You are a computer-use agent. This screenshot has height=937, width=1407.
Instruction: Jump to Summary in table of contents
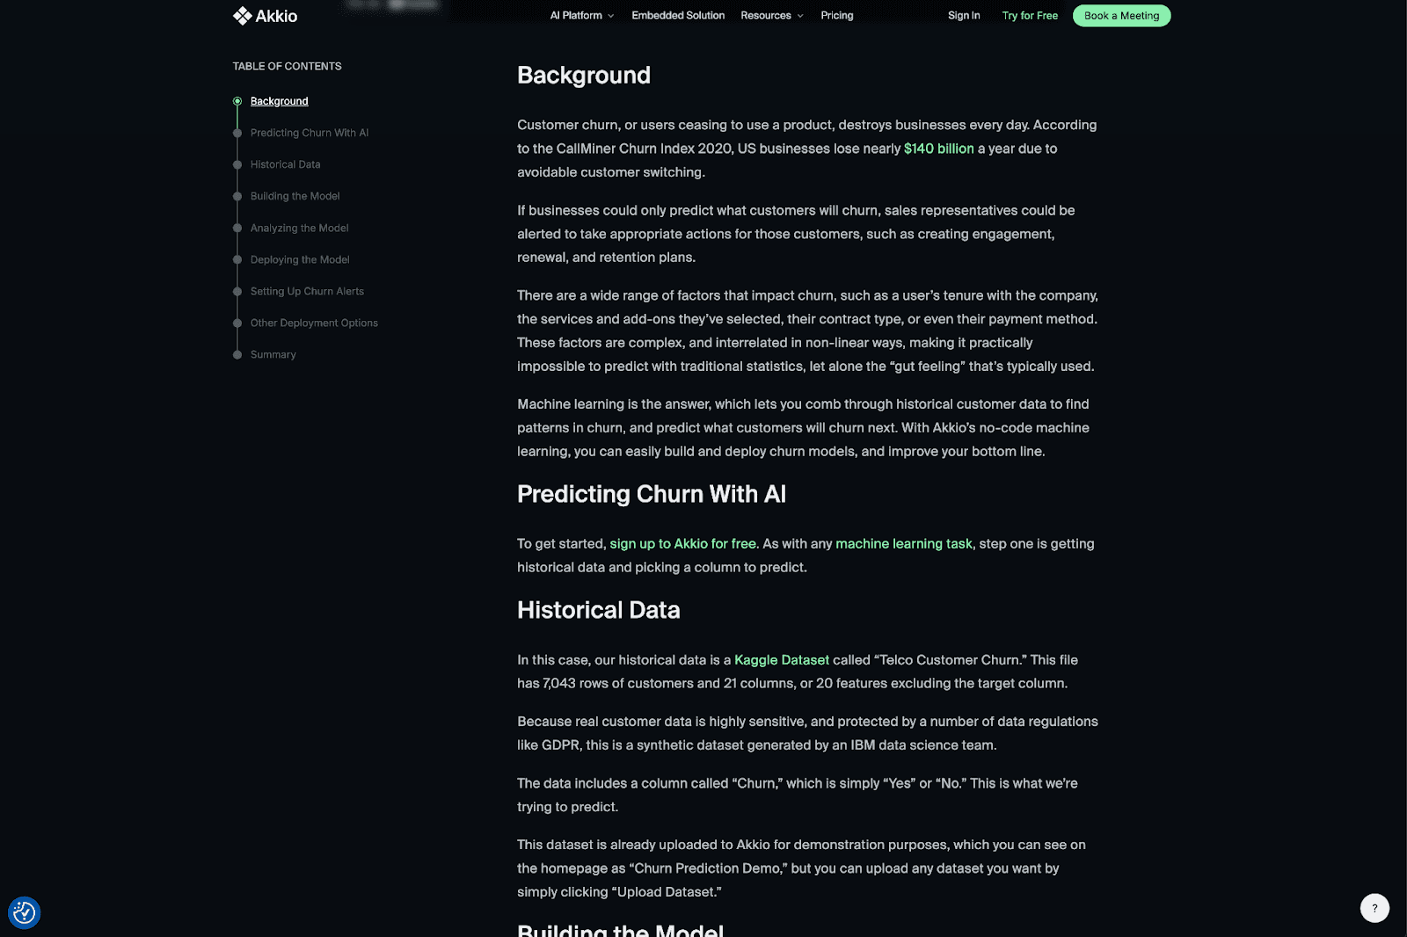point(273,354)
